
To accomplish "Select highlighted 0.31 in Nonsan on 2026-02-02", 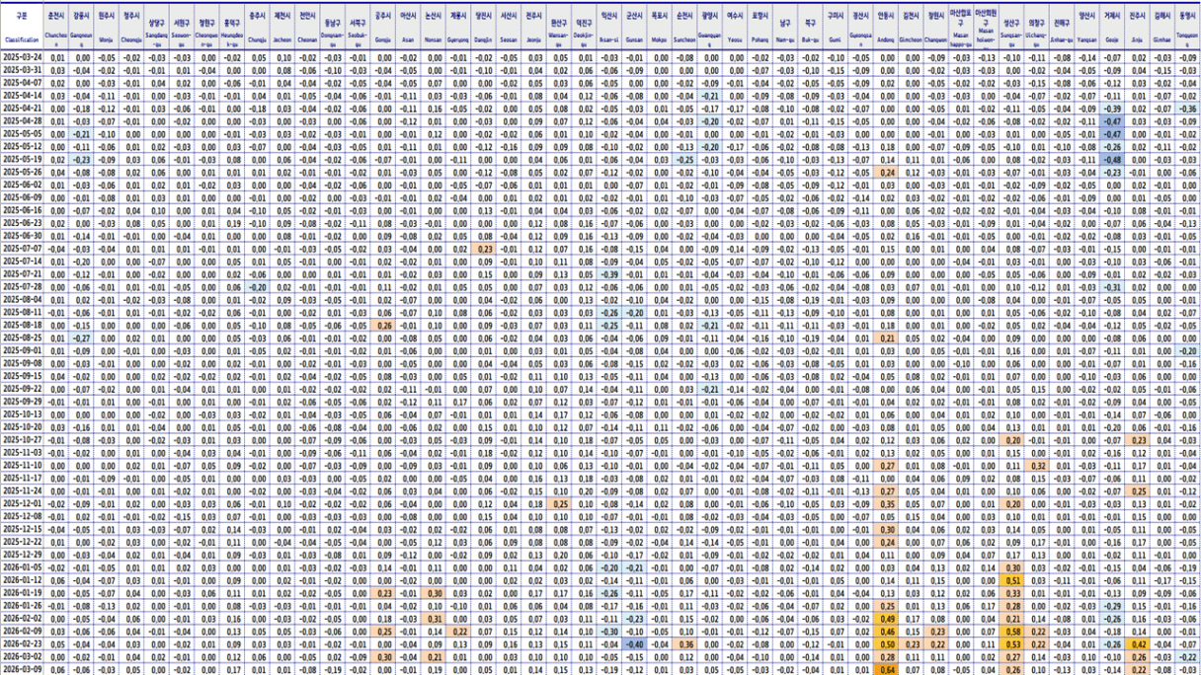I will coord(433,618).
